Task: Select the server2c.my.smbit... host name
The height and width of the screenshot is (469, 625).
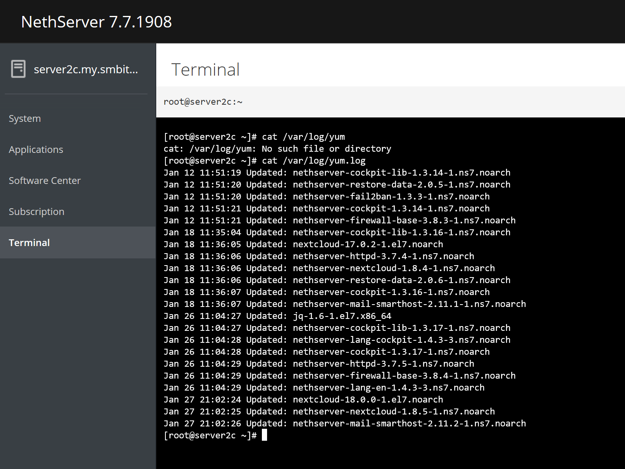Action: coord(86,69)
